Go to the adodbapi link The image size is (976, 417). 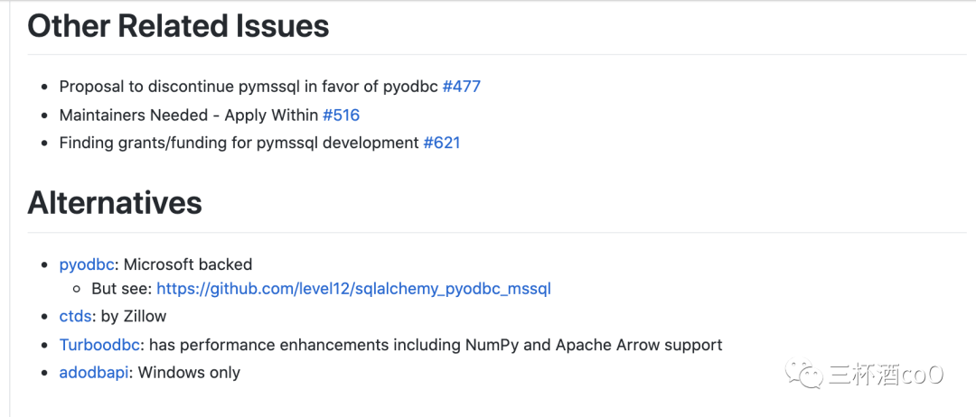pos(94,372)
